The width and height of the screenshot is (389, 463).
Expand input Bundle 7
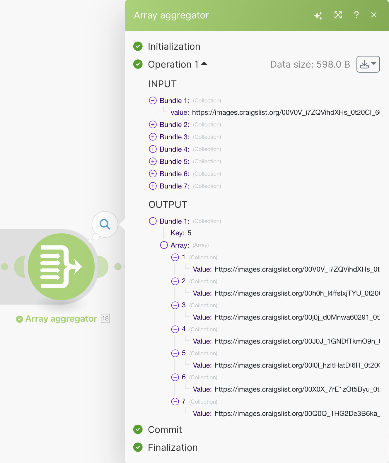153,186
